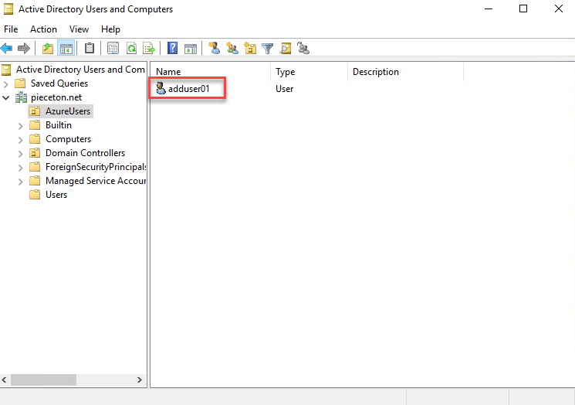Close the Active Directory Users and Computers window
The width and height of the screenshot is (575, 405).
click(x=559, y=9)
